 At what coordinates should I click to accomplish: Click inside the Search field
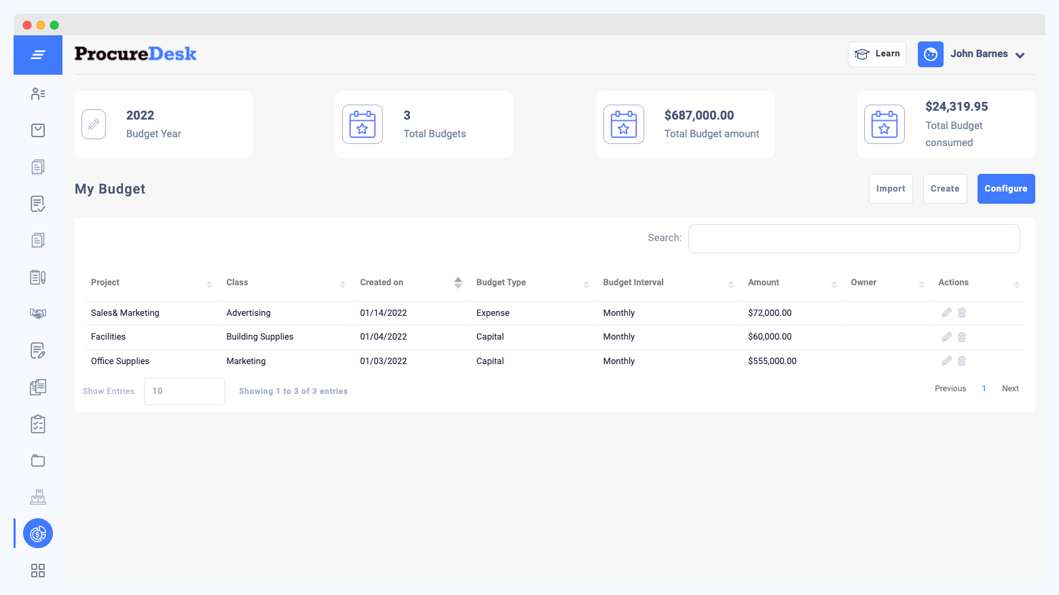pyautogui.click(x=853, y=238)
